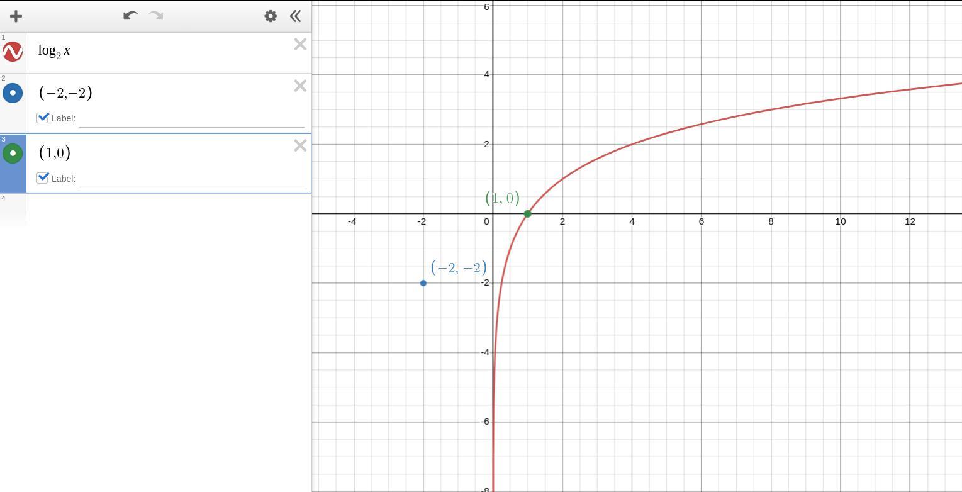
Task: Select the log₂x expression text
Action: point(54,51)
